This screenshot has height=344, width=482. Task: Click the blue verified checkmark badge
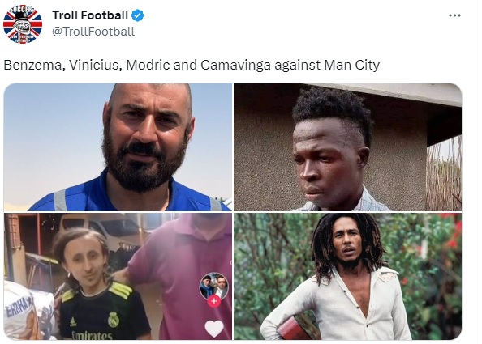pyautogui.click(x=138, y=15)
